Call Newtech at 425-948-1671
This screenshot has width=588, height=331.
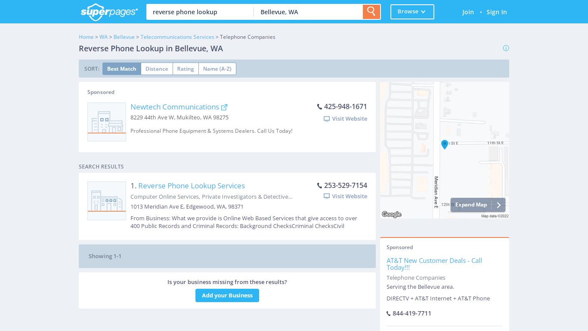[346, 106]
